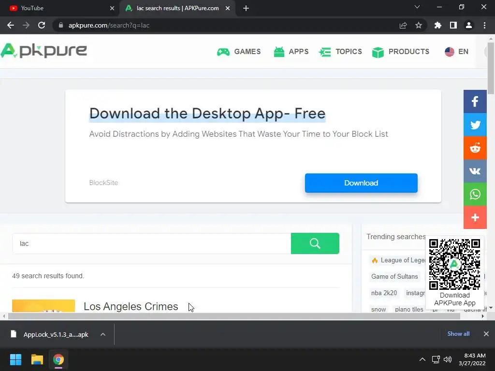Expand more share options plus icon
495x371 pixels.
click(475, 217)
